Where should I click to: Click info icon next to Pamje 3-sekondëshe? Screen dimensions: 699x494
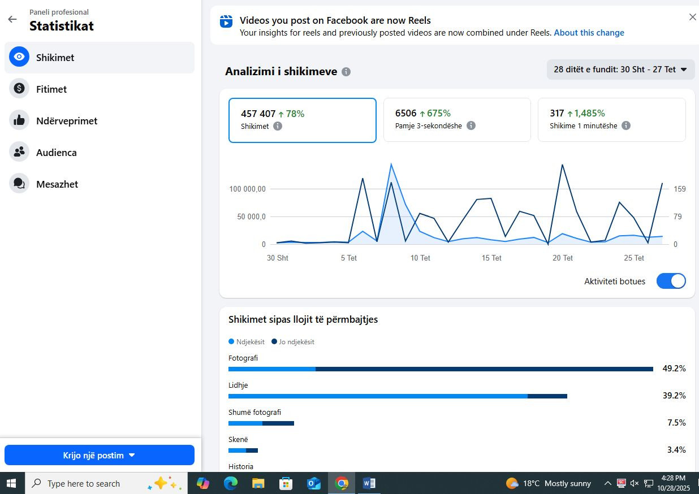click(471, 126)
